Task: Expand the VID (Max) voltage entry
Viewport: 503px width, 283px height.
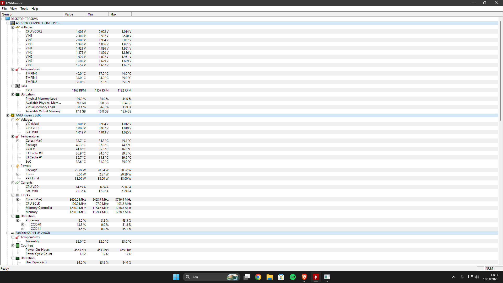Action: (x=18, y=124)
